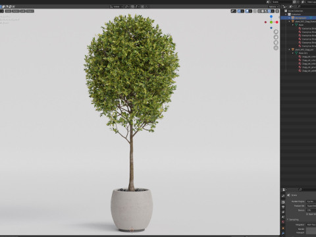The width and height of the screenshot is (316, 237).
Task: Collapse the Collection tree item
Action: point(286,14)
